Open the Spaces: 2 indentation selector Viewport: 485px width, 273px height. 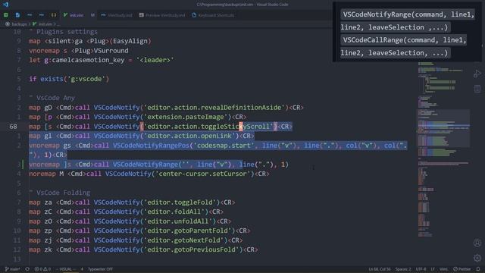pos(403,269)
